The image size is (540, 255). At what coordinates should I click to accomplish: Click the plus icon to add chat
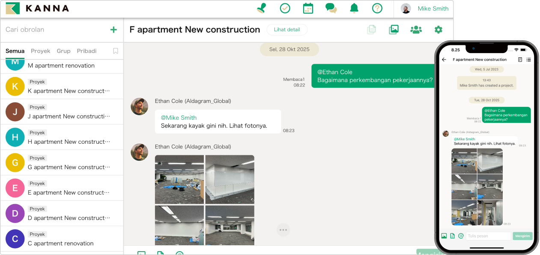pyautogui.click(x=113, y=30)
